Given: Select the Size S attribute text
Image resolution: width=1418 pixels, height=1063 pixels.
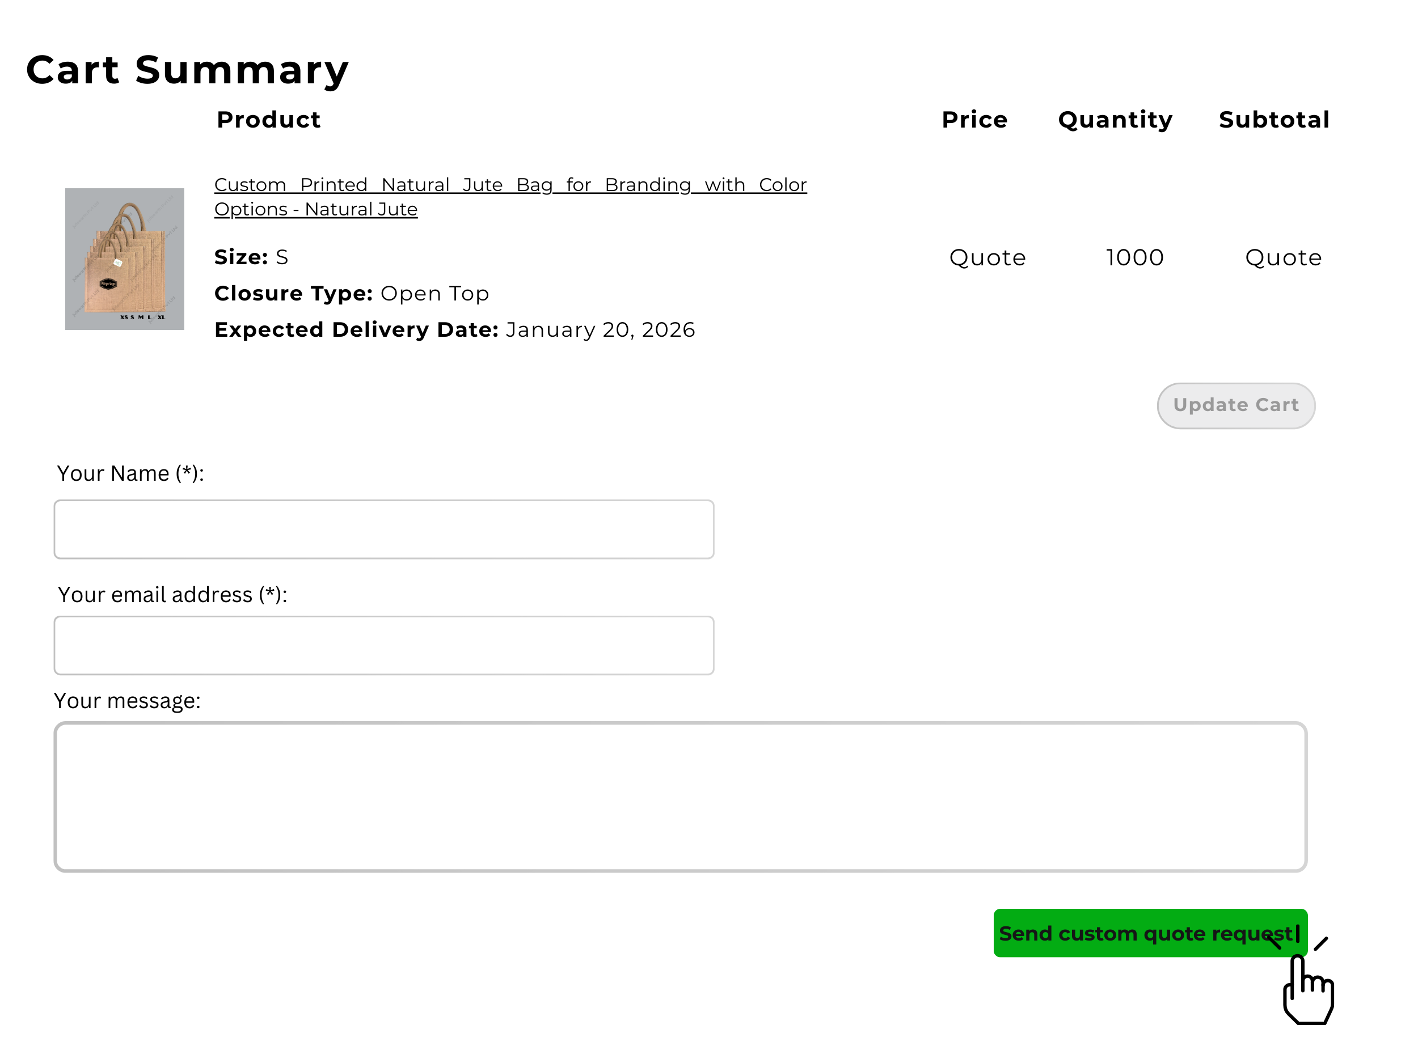Looking at the screenshot, I should point(250,257).
